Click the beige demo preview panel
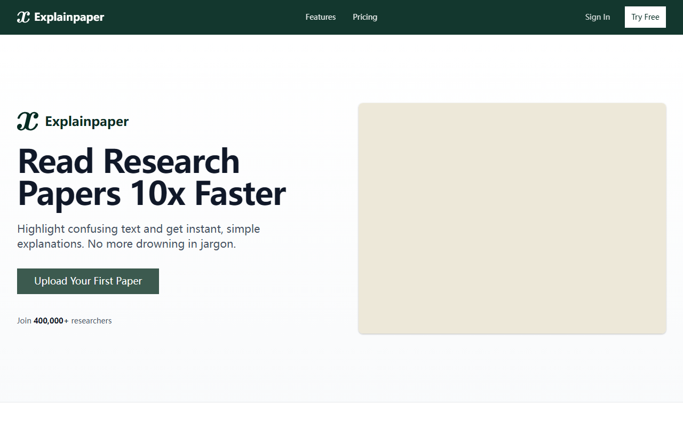 pyautogui.click(x=512, y=218)
